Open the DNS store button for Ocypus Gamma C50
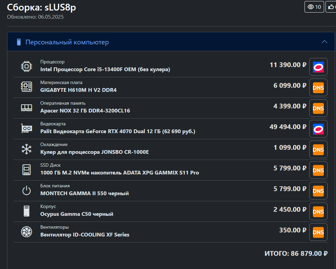This screenshot has width=336, height=269. tap(318, 211)
